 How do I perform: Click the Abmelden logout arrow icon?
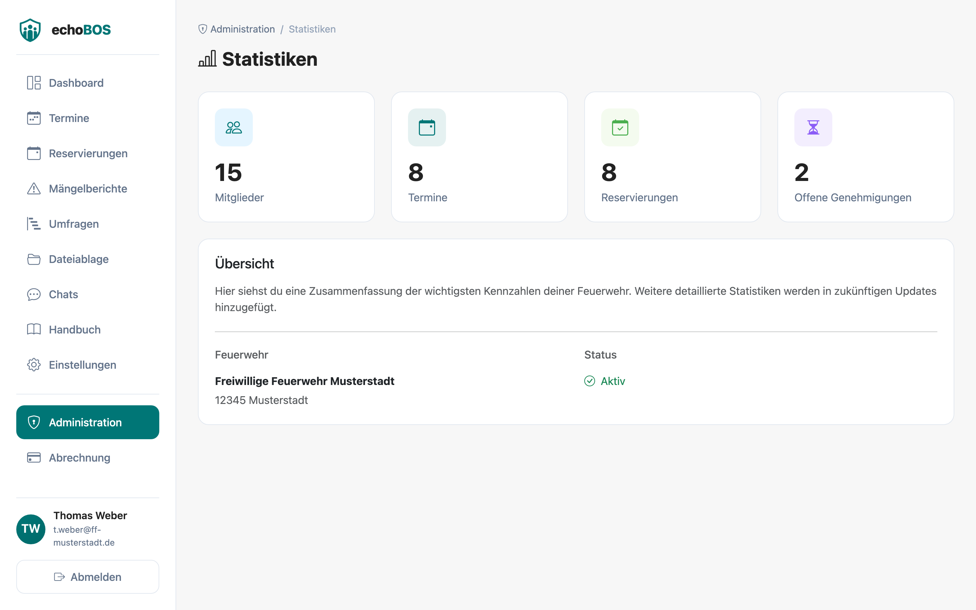coord(59,577)
